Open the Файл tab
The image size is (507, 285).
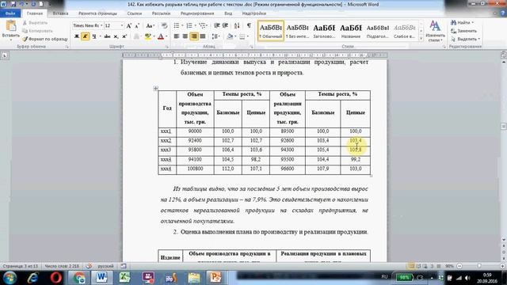pos(10,13)
